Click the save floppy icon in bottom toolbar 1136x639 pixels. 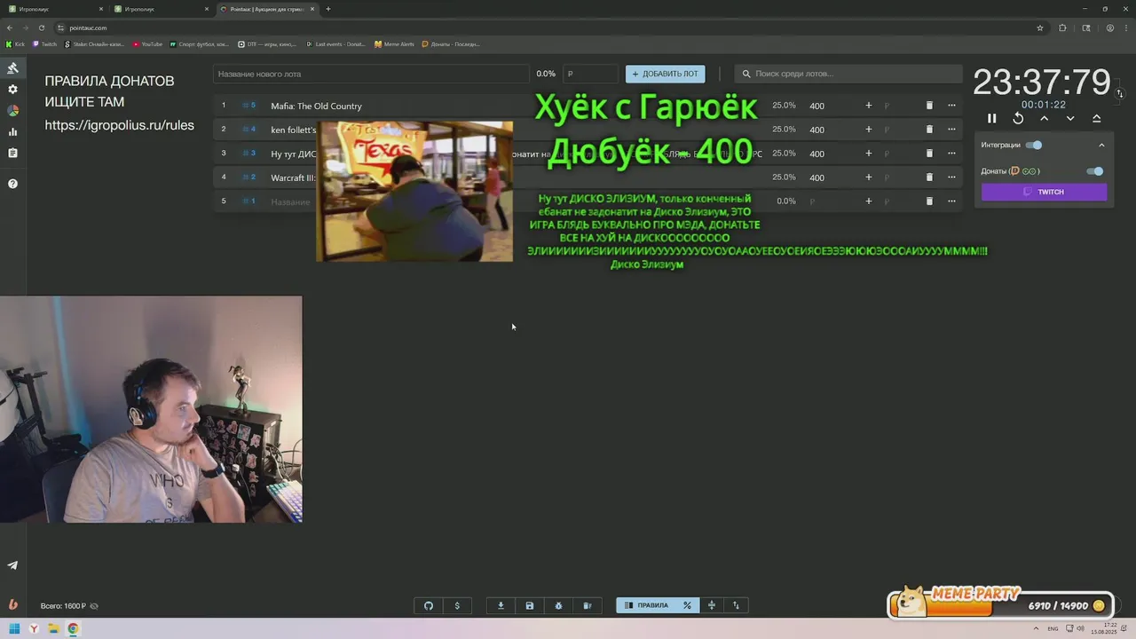(x=530, y=606)
